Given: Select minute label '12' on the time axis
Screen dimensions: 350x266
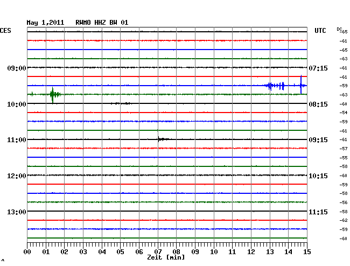Looking at the screenshot, I should click(251, 251).
